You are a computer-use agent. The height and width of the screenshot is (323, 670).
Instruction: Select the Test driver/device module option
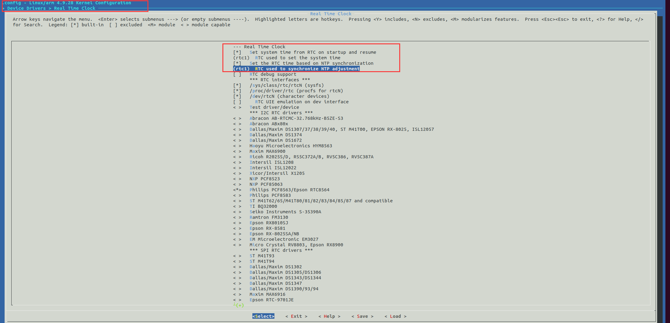(x=266, y=107)
